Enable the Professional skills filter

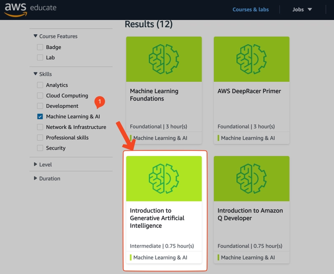click(40, 138)
